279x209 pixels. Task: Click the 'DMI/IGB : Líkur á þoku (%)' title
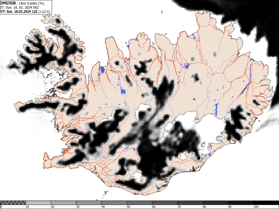click(x=22, y=3)
